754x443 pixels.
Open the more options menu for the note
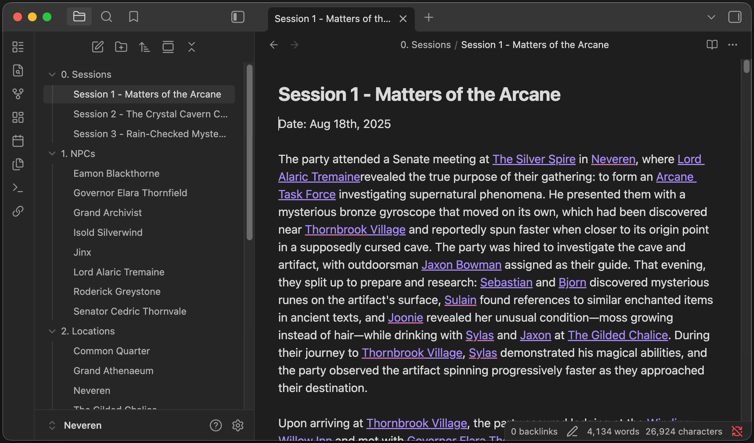coord(733,44)
